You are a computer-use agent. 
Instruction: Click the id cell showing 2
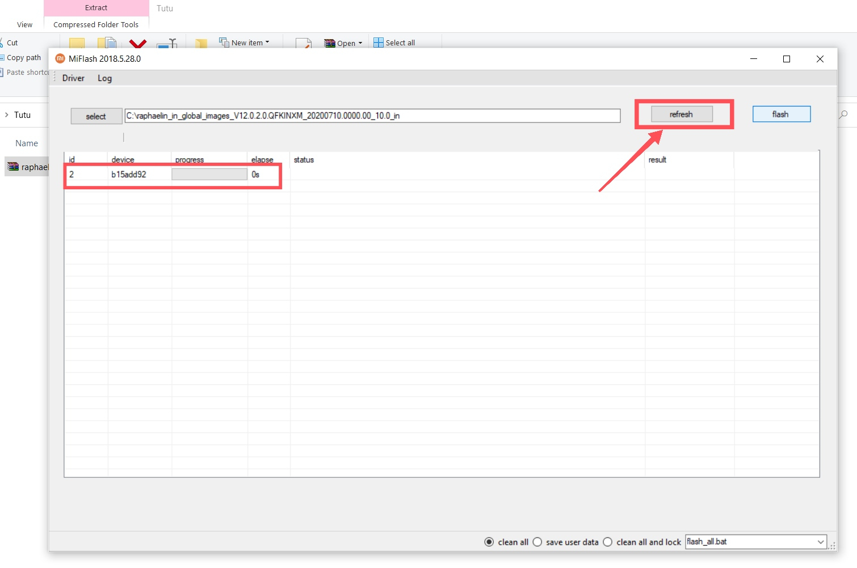tap(72, 174)
